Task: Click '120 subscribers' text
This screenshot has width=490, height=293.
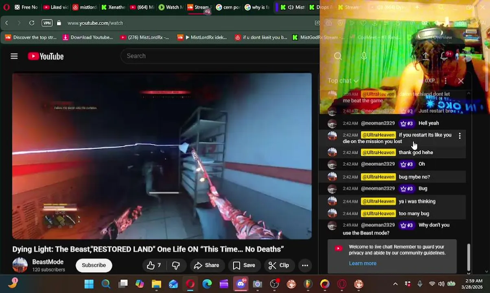Action: [48, 270]
